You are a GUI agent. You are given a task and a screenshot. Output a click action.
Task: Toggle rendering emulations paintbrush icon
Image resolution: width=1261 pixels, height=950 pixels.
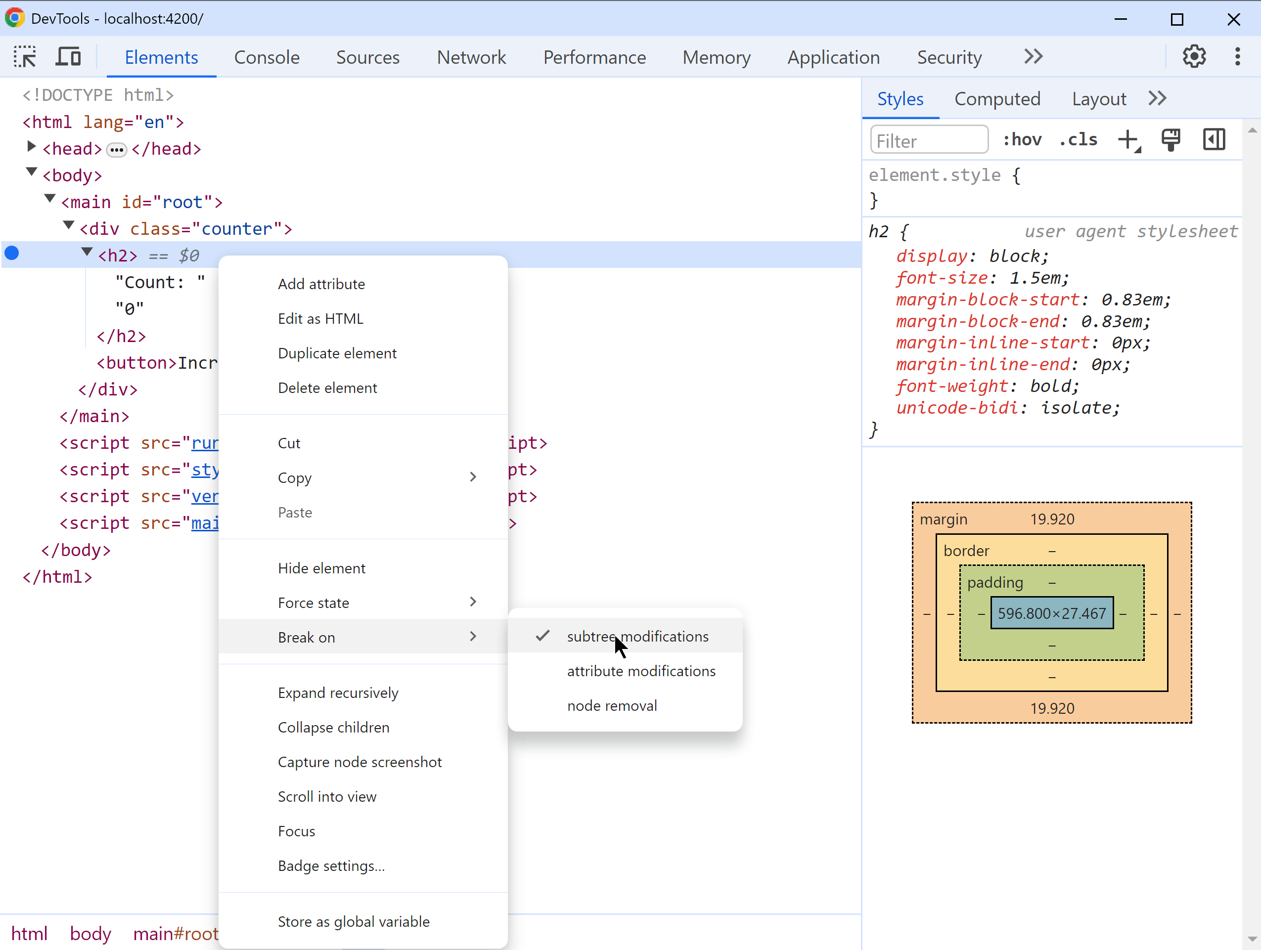(1171, 139)
